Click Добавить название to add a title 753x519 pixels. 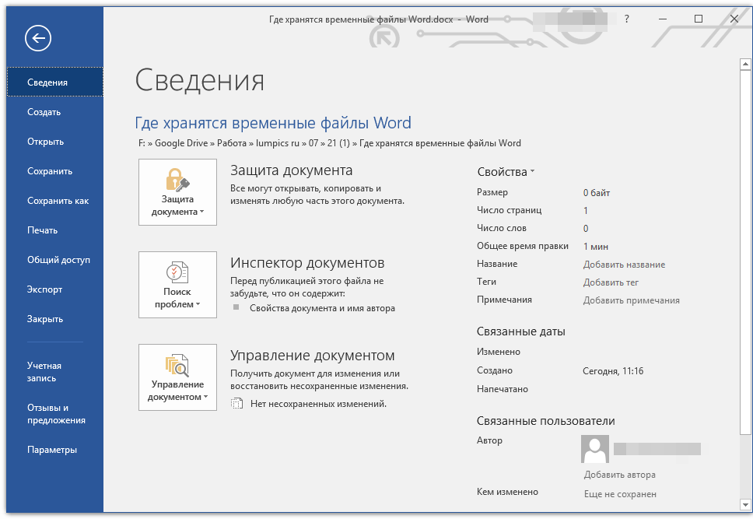(x=624, y=265)
